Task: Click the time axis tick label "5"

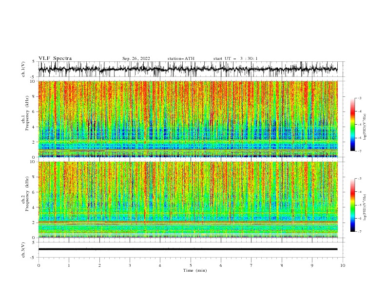Action: (x=191, y=265)
